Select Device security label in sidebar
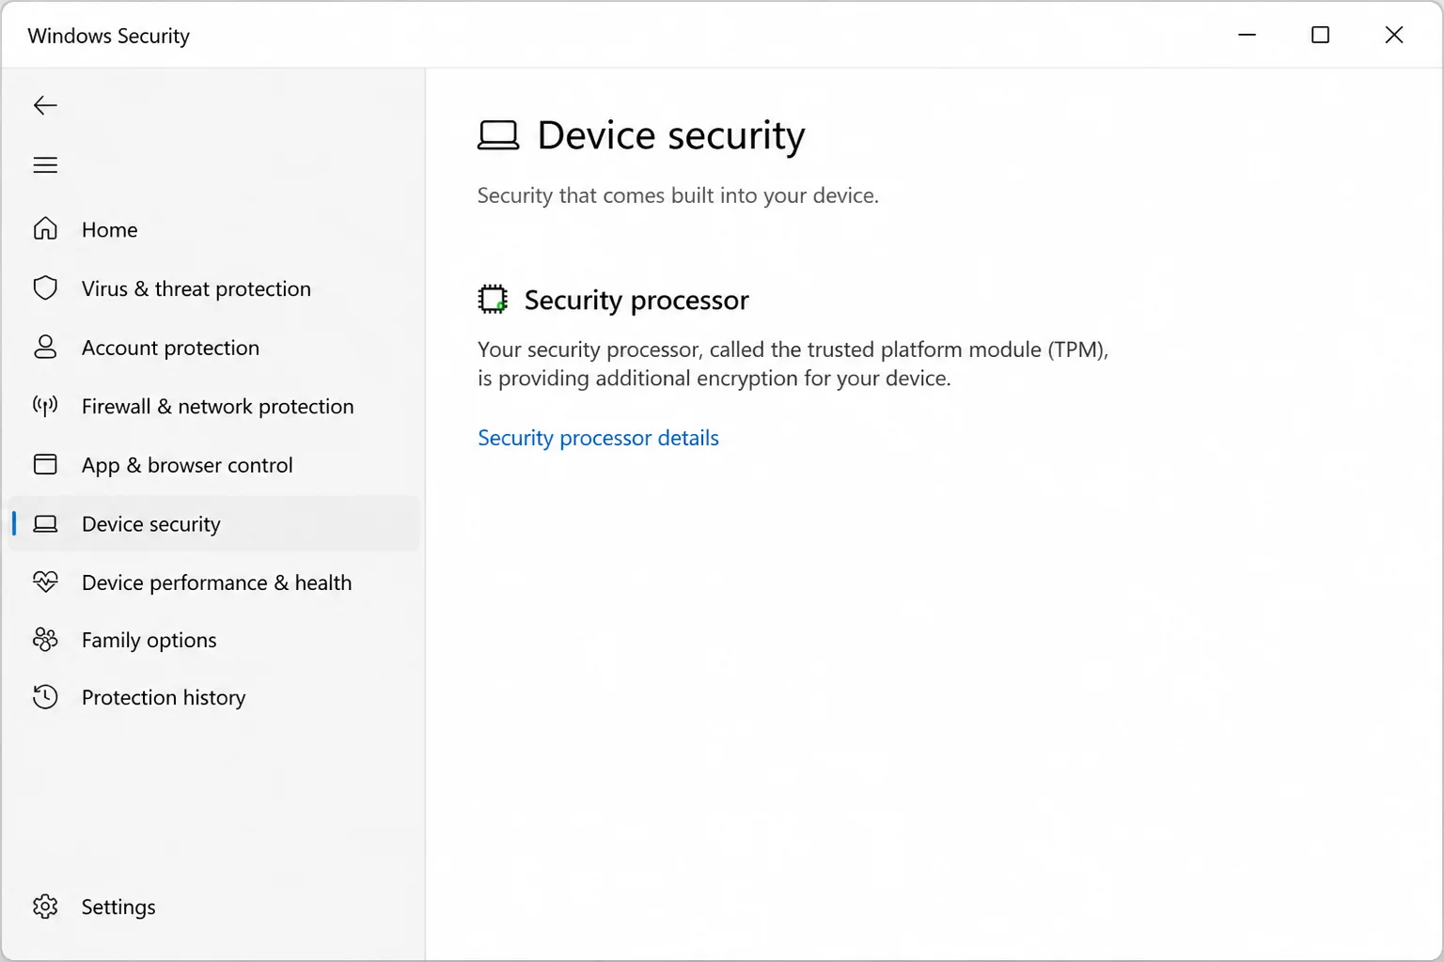 (151, 524)
